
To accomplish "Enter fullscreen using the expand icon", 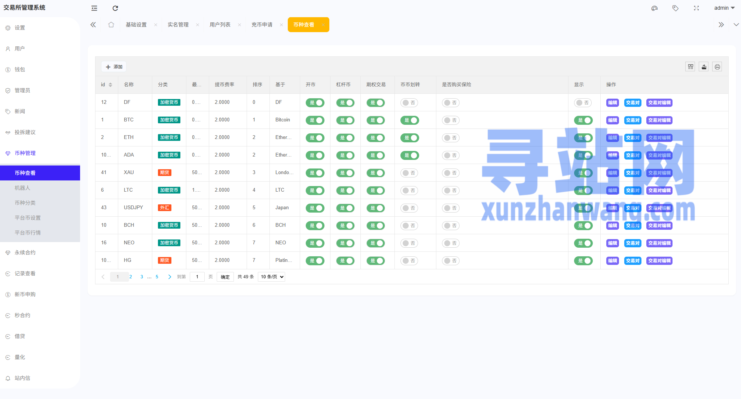I will pyautogui.click(x=696, y=8).
